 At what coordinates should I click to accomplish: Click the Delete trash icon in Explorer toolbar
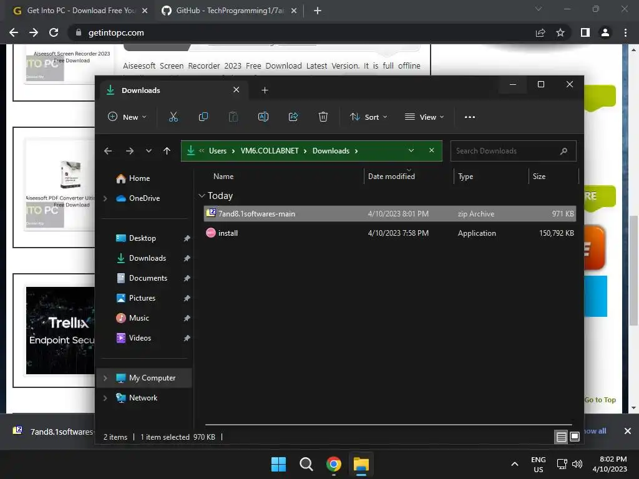(323, 117)
